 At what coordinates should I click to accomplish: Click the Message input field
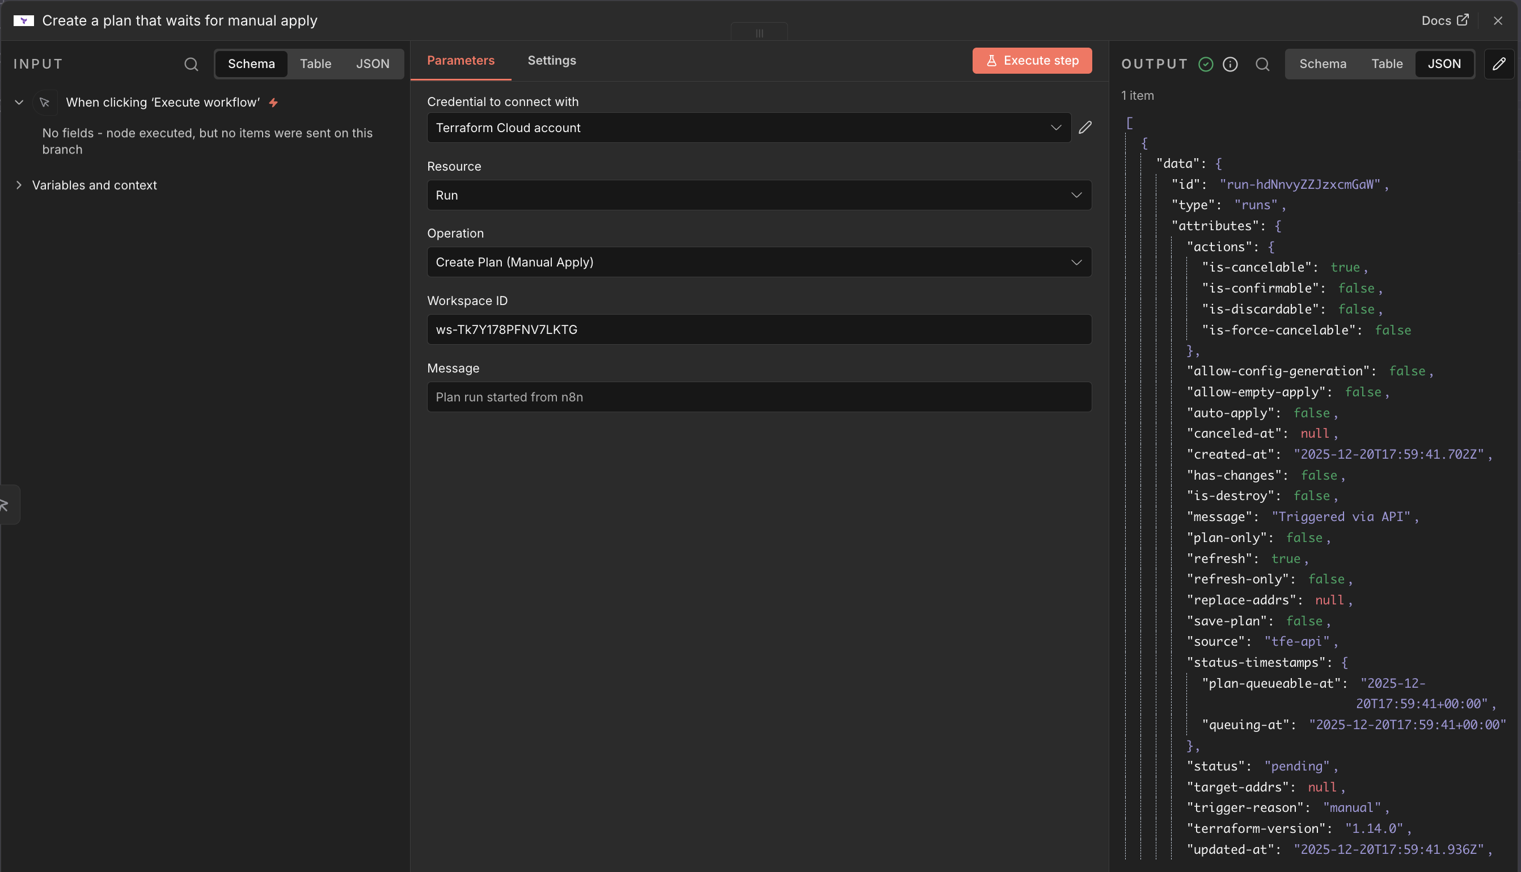coord(759,397)
